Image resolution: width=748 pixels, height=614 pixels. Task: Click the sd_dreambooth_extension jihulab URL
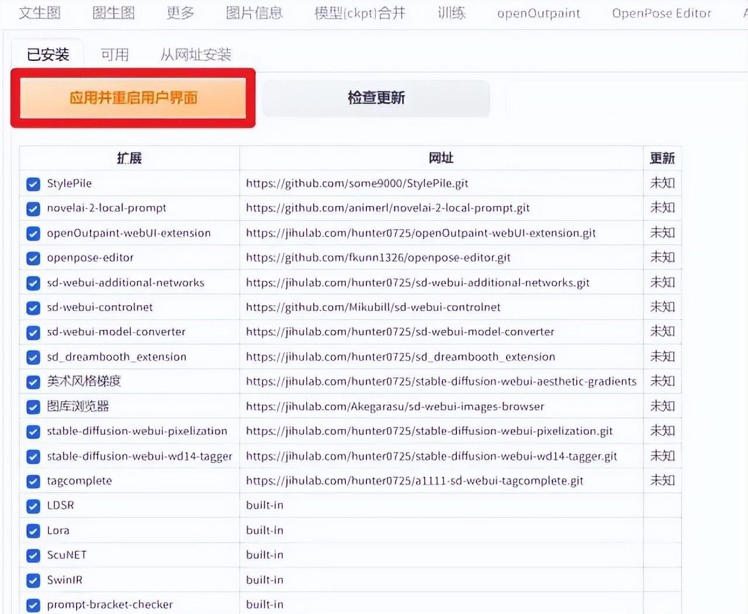400,357
